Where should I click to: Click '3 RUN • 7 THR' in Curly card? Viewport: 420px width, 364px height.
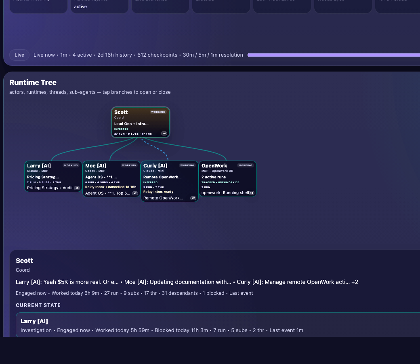153,187
